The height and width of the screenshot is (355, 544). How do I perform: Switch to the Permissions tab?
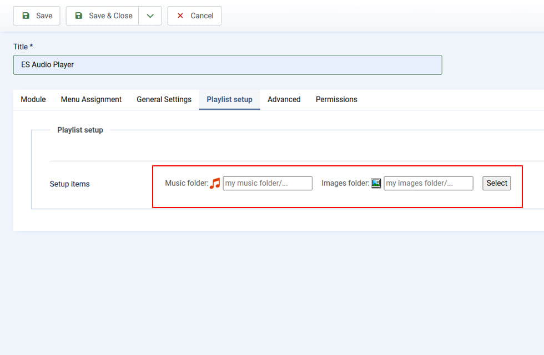pos(336,100)
